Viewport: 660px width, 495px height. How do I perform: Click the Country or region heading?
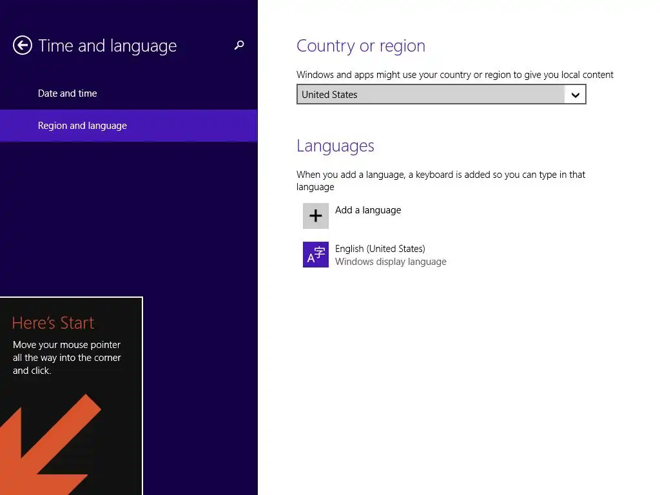coord(361,46)
